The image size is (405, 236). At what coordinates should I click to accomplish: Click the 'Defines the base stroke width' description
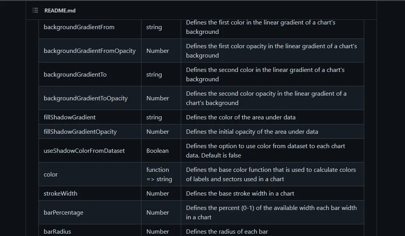coord(240,194)
